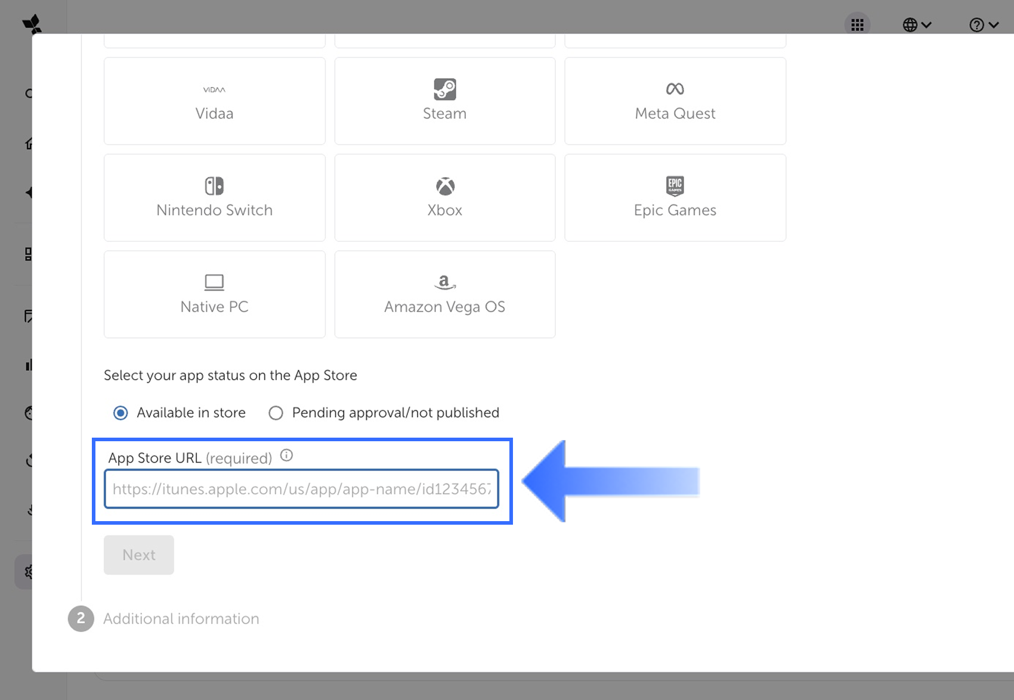Click the logo in top-left corner
Screen dimensions: 1014x700
(32, 24)
